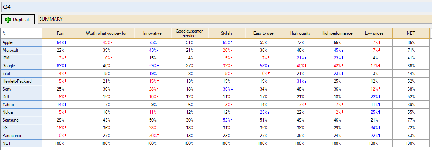Select the Samsung row header

pyautogui.click(x=21, y=120)
